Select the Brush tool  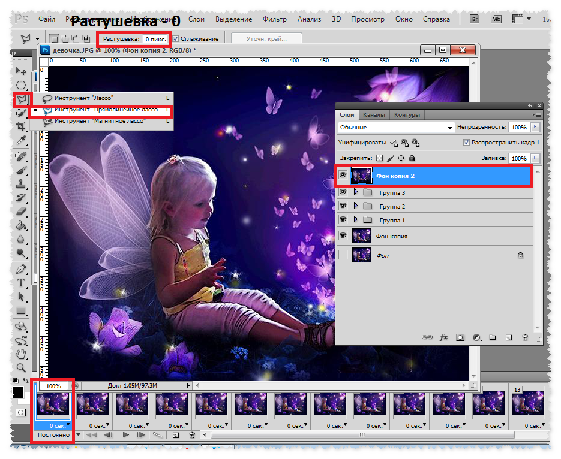tap(21, 170)
